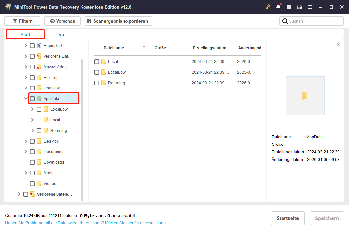
Task: Select all files via the Dateiname header checkbox
Action: (x=97, y=48)
